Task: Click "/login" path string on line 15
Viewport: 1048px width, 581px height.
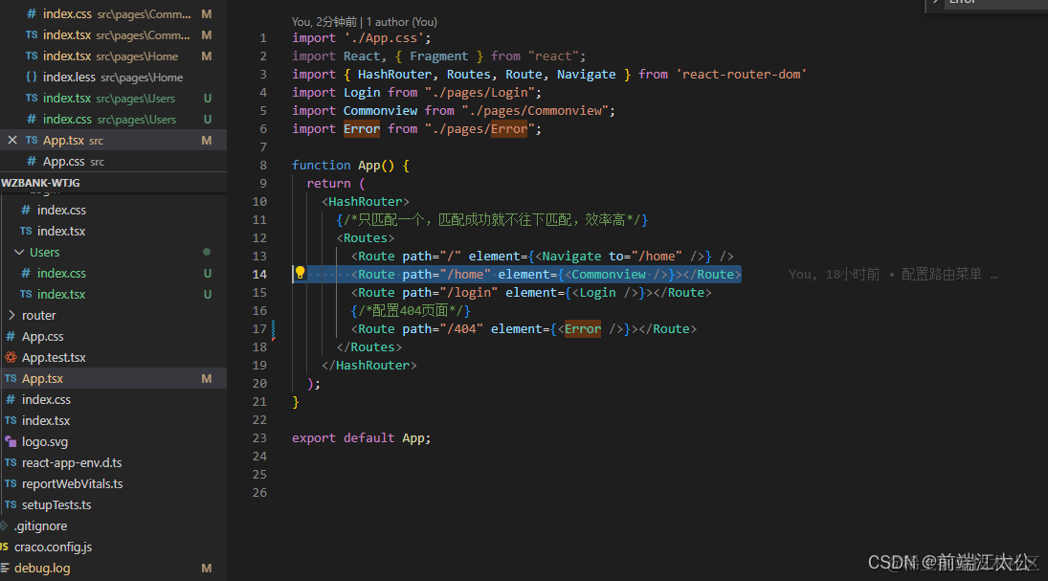Action: tap(469, 292)
